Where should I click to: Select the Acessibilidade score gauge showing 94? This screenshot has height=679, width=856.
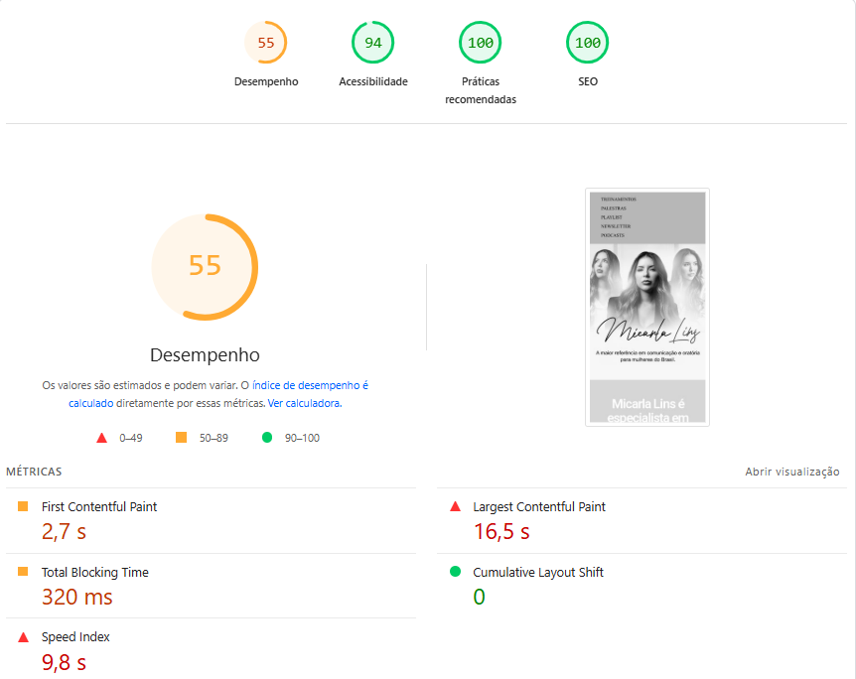tap(372, 43)
